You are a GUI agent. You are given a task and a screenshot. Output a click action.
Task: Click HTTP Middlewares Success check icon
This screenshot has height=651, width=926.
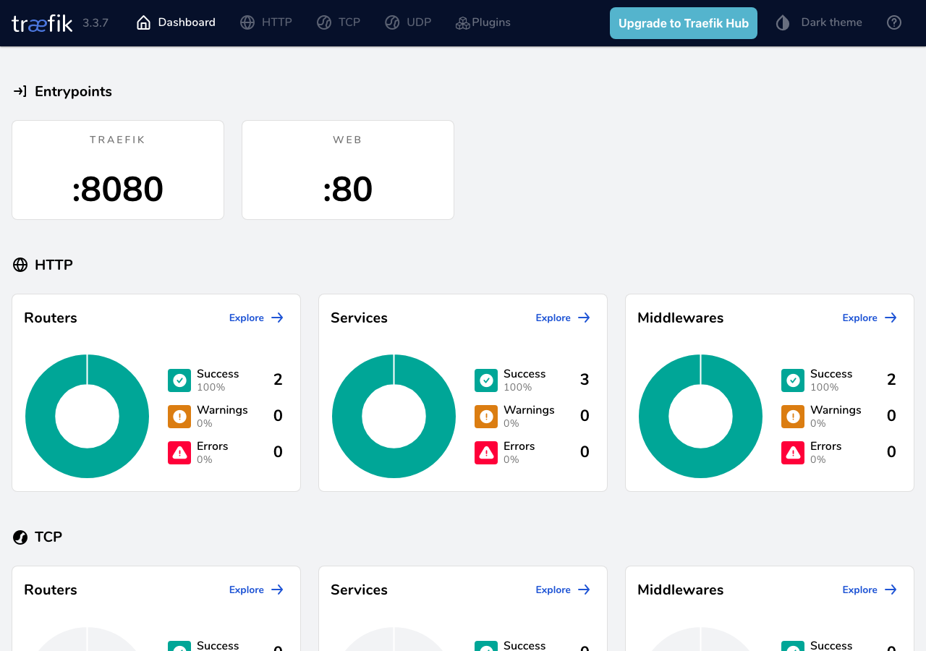point(793,380)
